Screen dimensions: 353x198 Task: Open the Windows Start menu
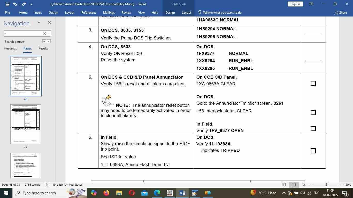point(6,193)
